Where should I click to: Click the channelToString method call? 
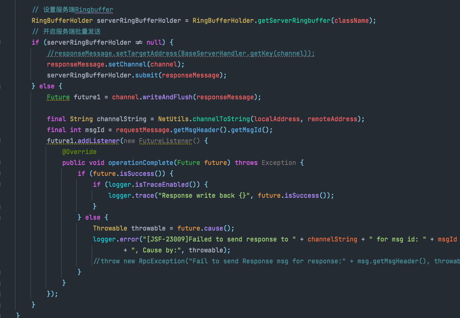[x=221, y=119]
